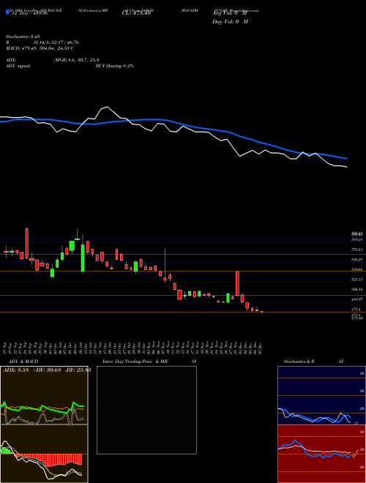Click the blue-background Stochastics chart
The width and height of the screenshot is (366, 483).
[321, 395]
